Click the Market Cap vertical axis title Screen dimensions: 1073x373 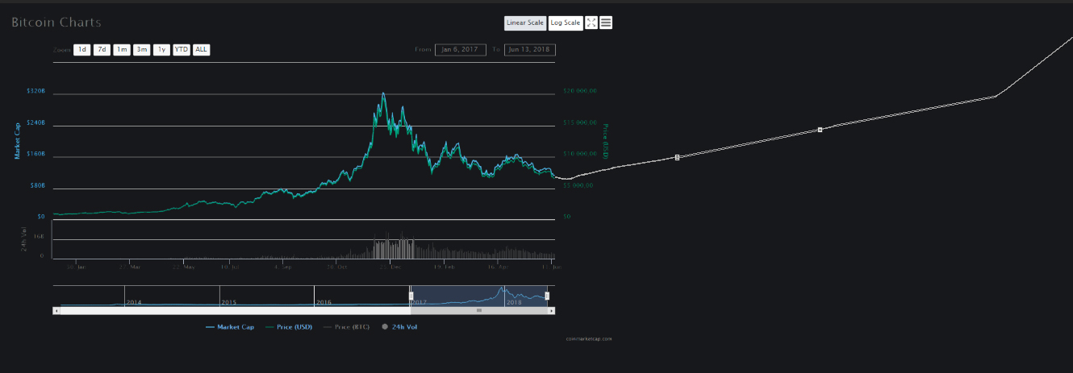click(x=16, y=140)
